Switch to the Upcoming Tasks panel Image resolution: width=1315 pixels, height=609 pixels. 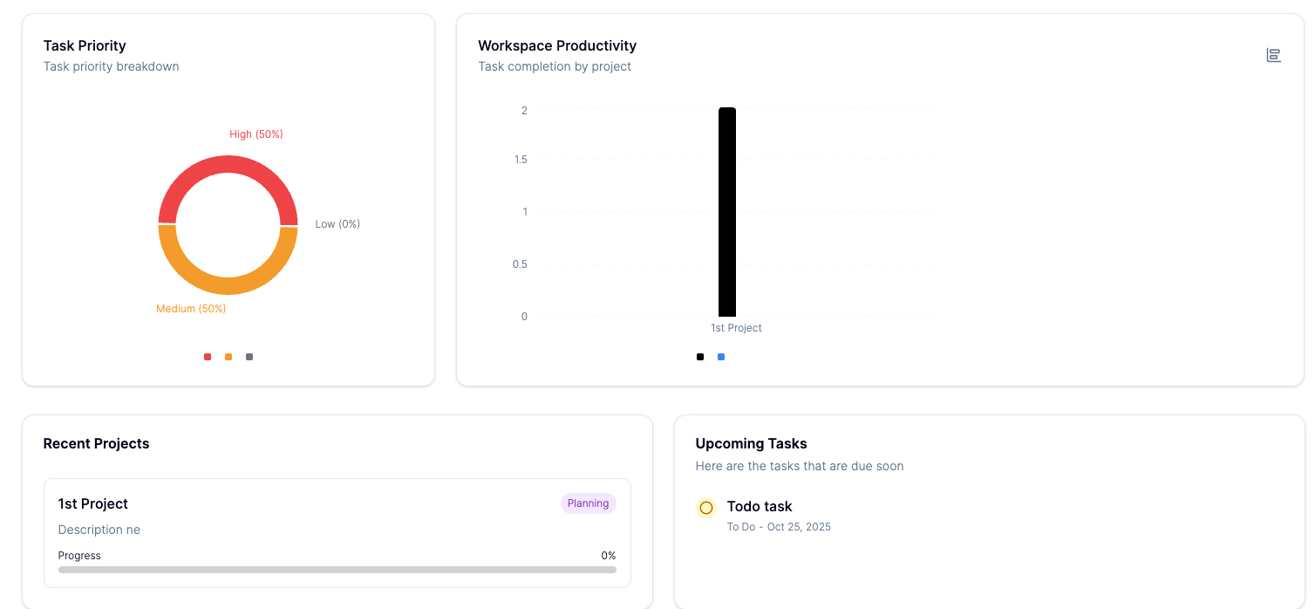(751, 443)
